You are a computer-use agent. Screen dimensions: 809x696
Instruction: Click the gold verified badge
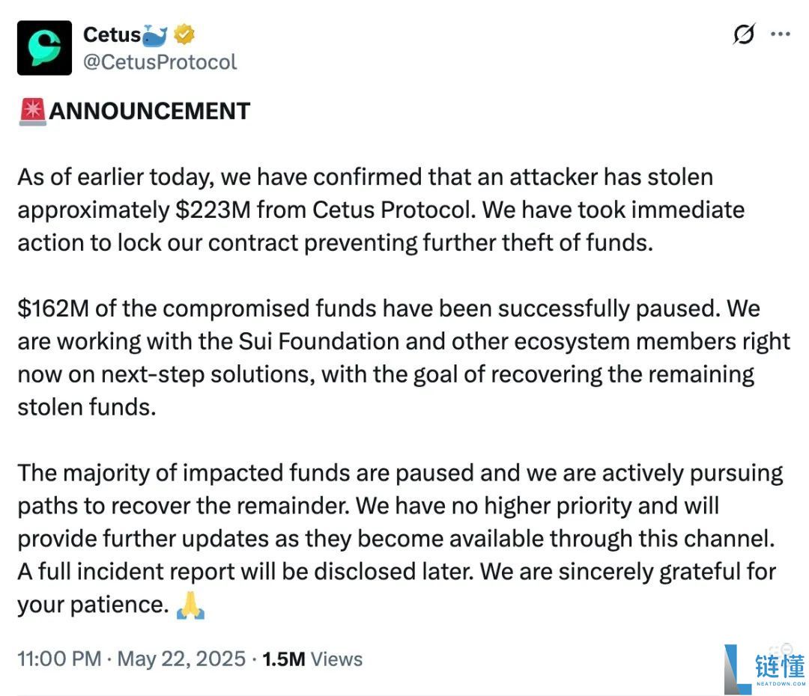tap(184, 34)
